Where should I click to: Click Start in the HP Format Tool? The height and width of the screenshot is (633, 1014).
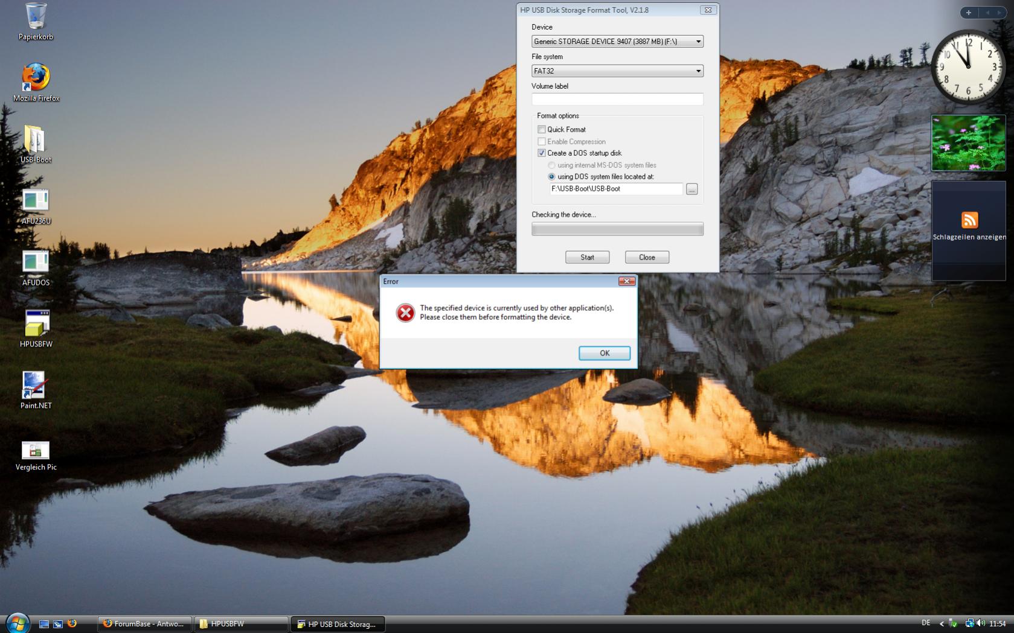[x=587, y=258]
